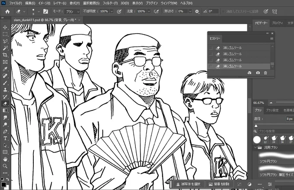This screenshot has width=294, height=190.
Task: Select the Move tool
Action: pyautogui.click(x=5, y=27)
